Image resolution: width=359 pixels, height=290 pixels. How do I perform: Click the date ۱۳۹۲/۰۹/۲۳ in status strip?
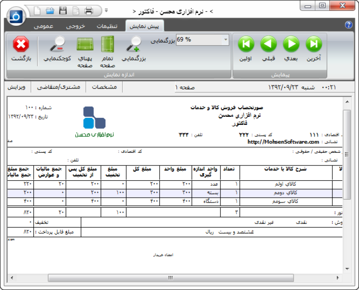pyautogui.click(x=283, y=87)
